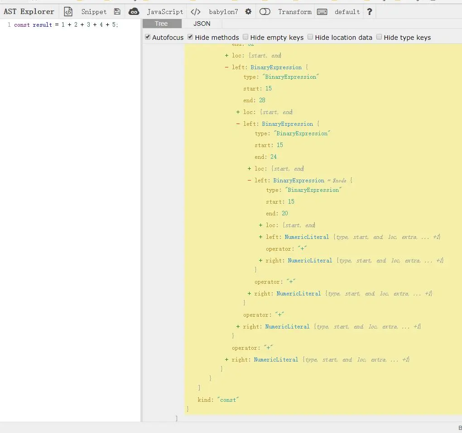462x433 pixels.
Task: Expand loc above start: 15, end: 28 node
Action: [226, 55]
